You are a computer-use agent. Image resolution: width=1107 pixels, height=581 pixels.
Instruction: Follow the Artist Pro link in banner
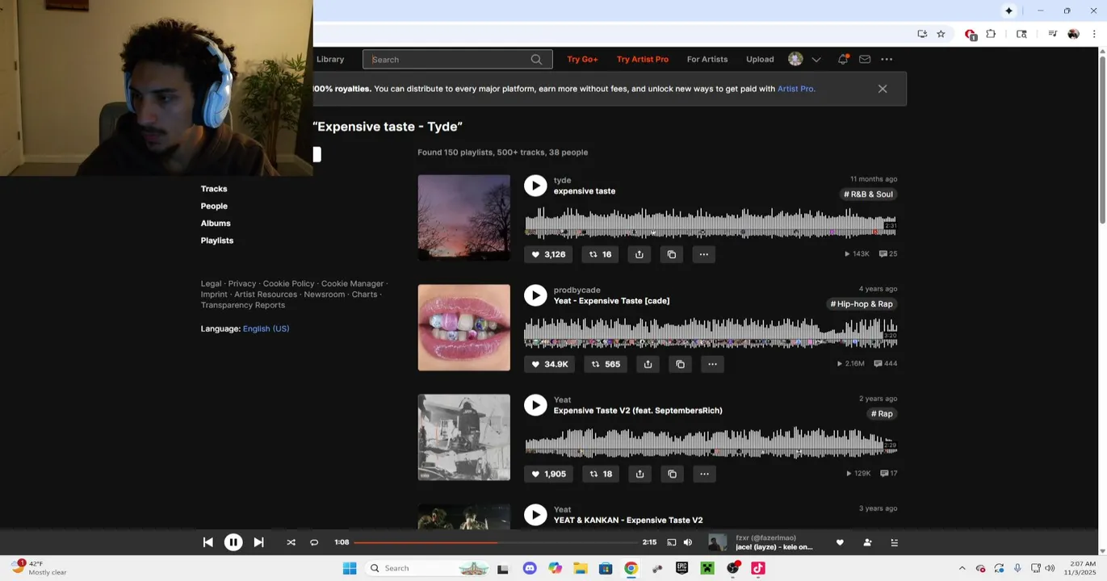pos(795,89)
